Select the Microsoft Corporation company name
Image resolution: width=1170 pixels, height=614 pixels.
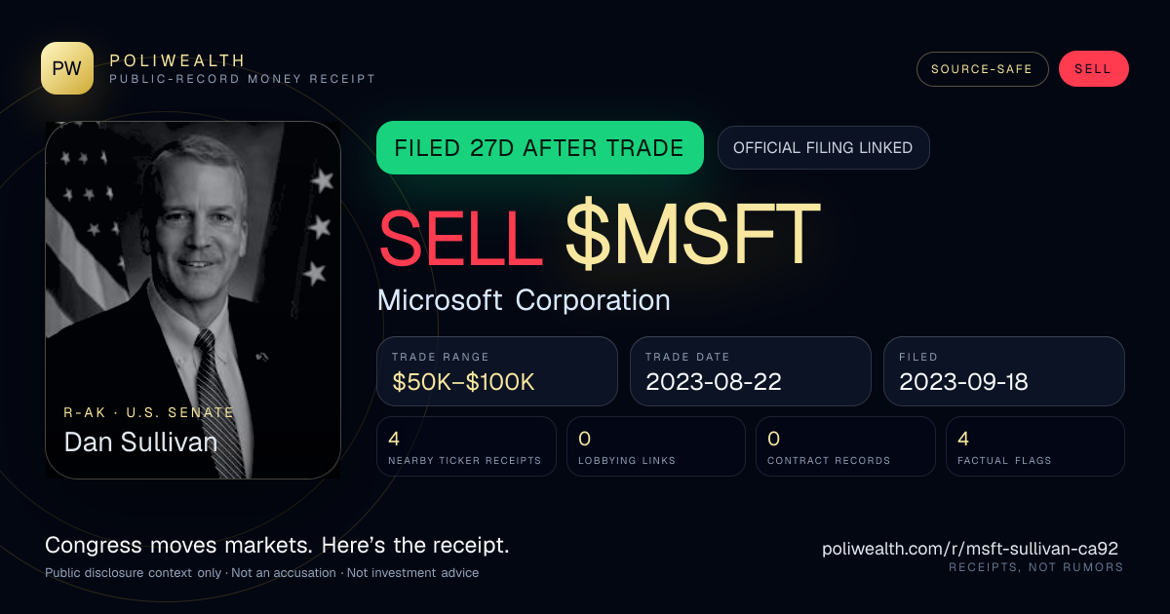(x=524, y=299)
